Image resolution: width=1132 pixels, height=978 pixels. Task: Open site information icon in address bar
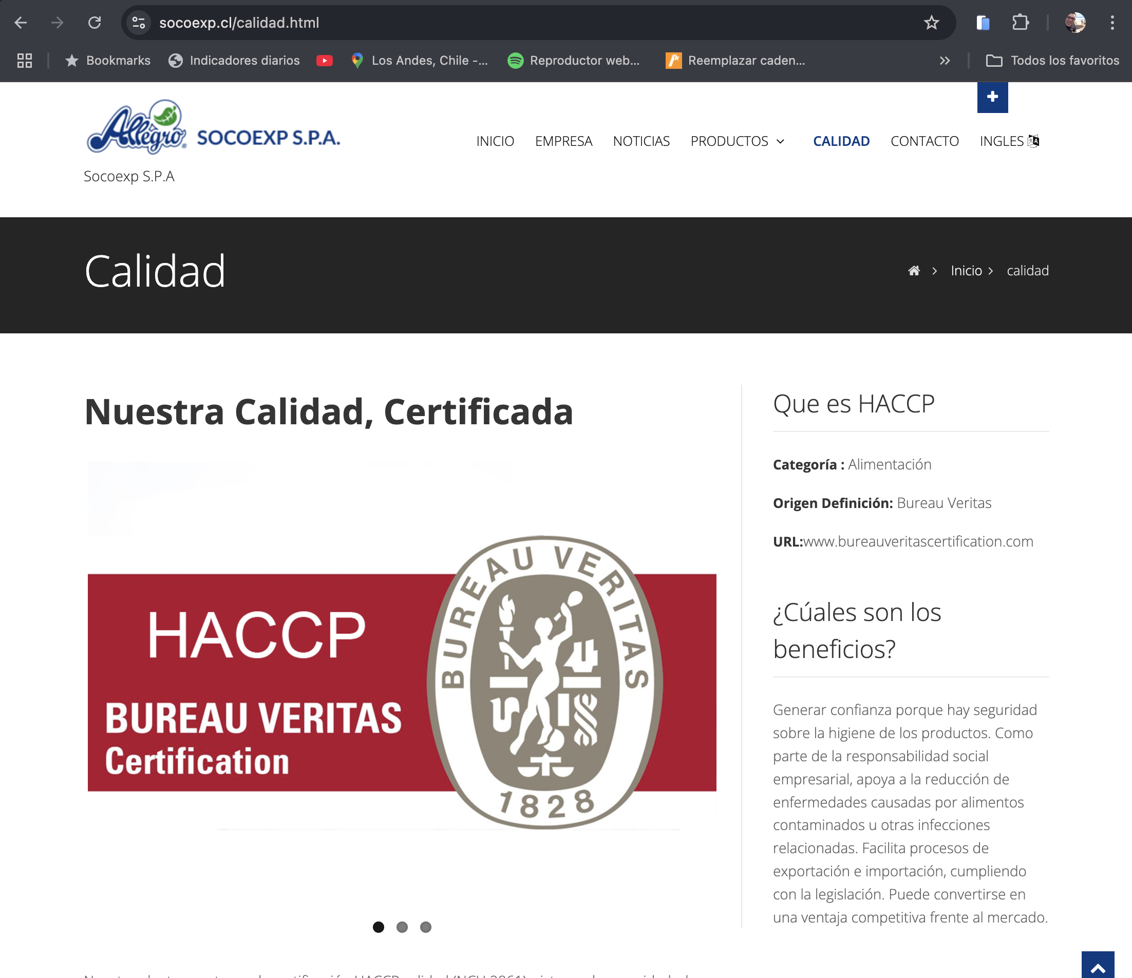139,23
